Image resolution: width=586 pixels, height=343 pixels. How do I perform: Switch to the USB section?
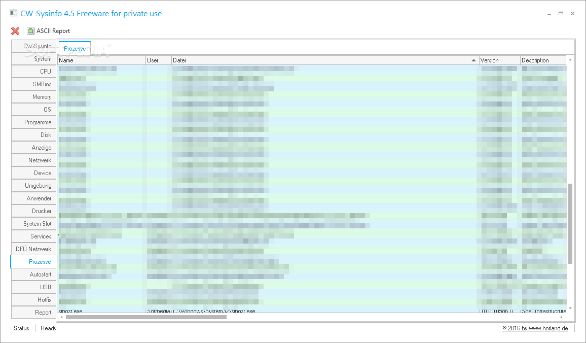click(33, 288)
